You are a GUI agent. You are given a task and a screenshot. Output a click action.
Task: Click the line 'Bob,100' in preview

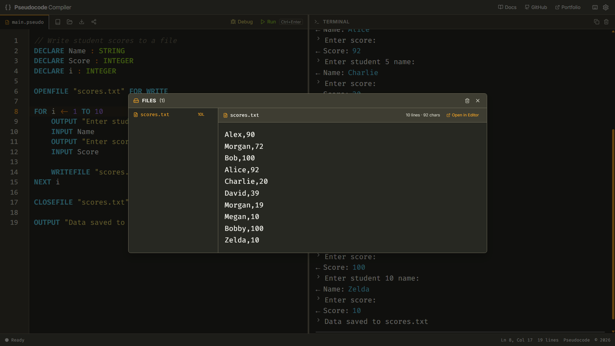pyautogui.click(x=240, y=158)
